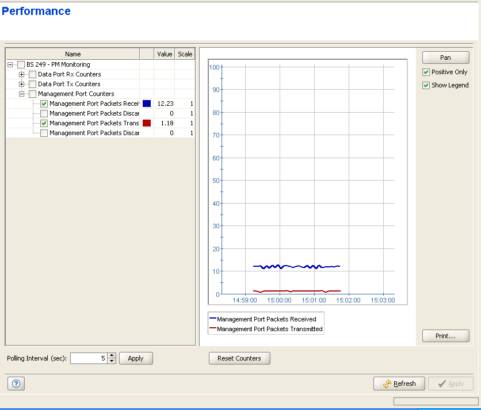481x410 pixels.
Task: Click the Name column header
Action: [x=72, y=54]
